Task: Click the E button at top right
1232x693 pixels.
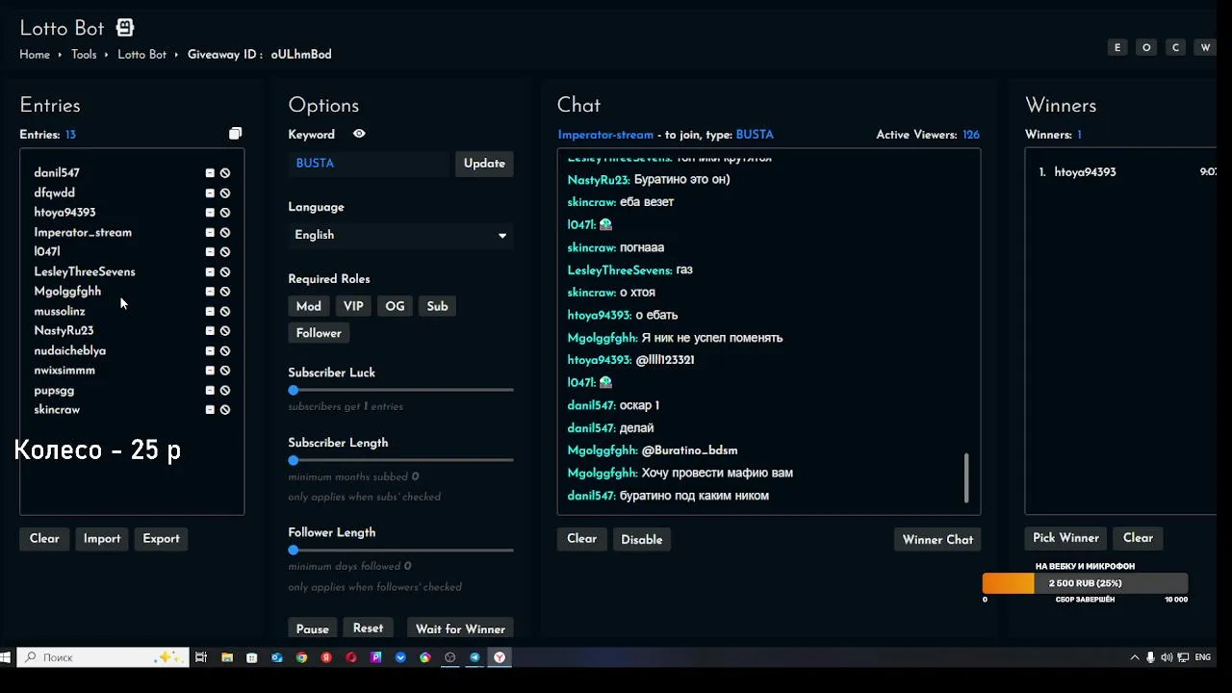Action: click(x=1117, y=47)
